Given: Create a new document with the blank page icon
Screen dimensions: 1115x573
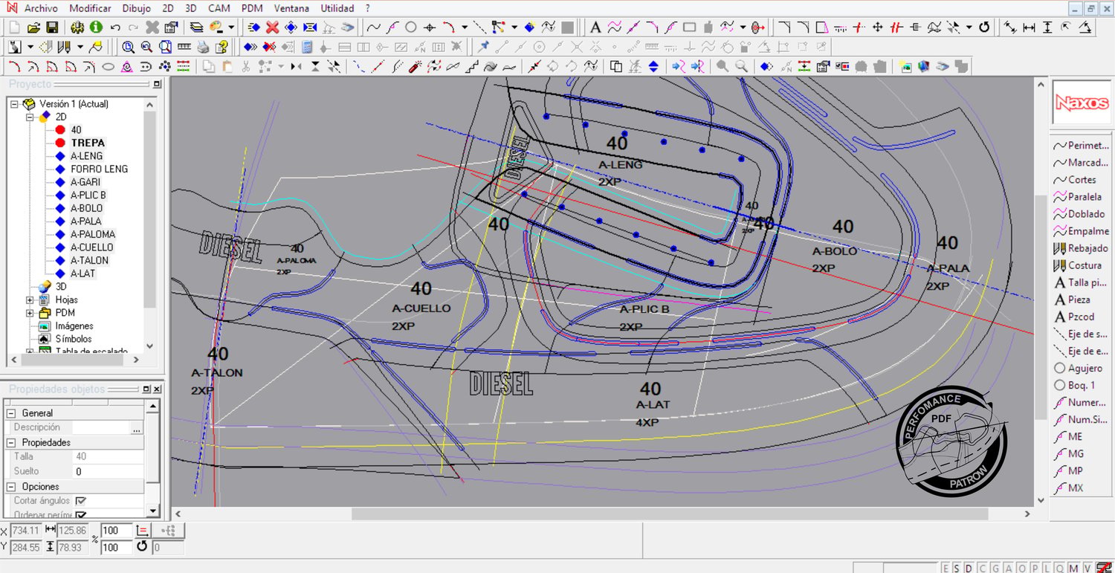Looking at the screenshot, I should [13, 27].
